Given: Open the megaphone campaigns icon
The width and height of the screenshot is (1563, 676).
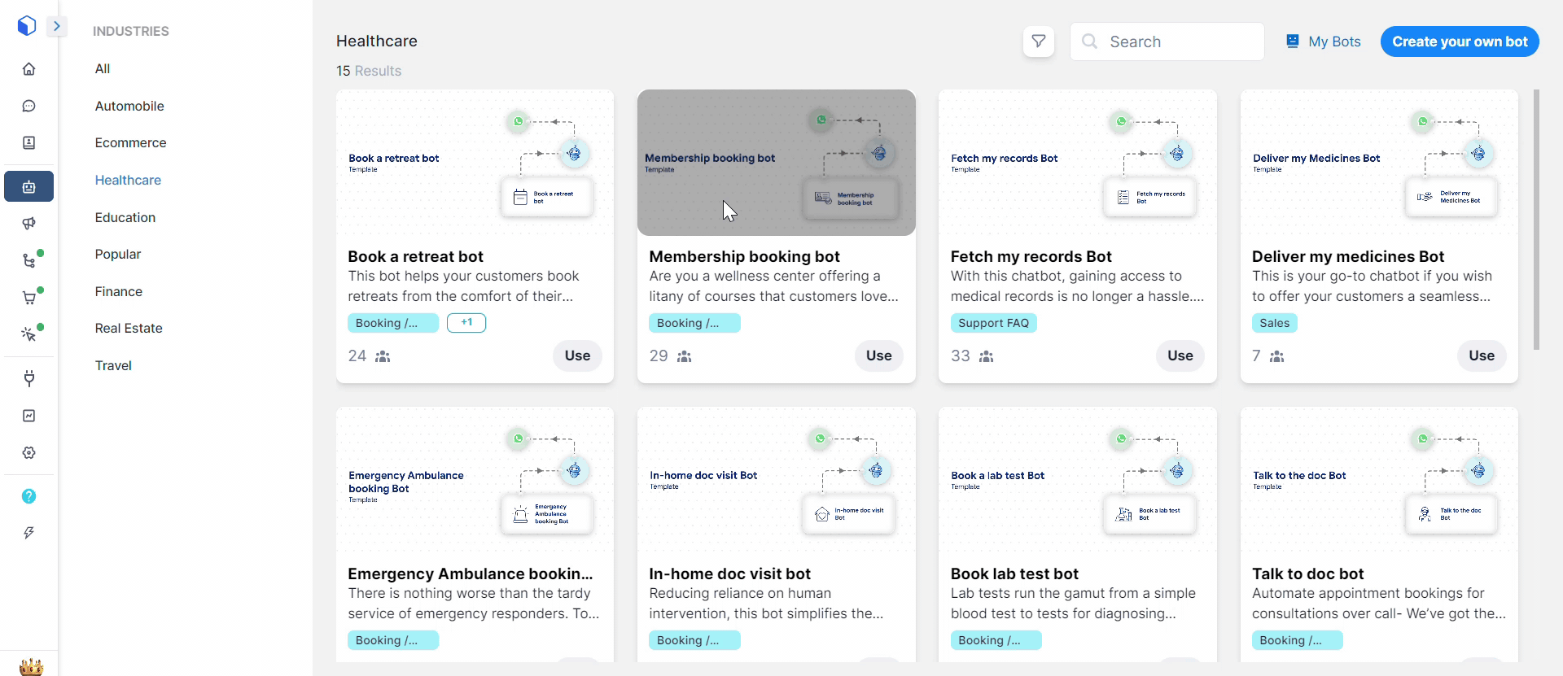Looking at the screenshot, I should [x=28, y=224].
